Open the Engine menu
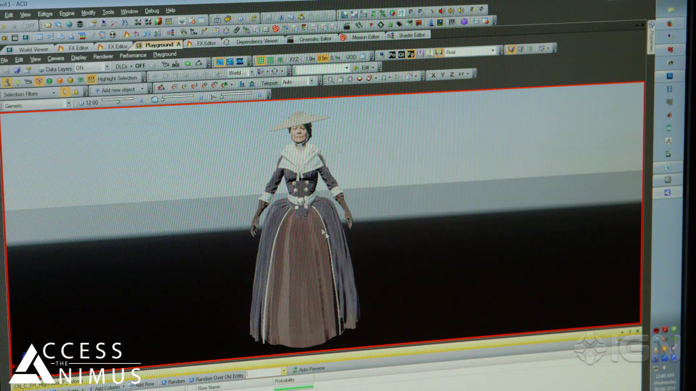Image resolution: width=696 pixels, height=391 pixels. (x=67, y=14)
